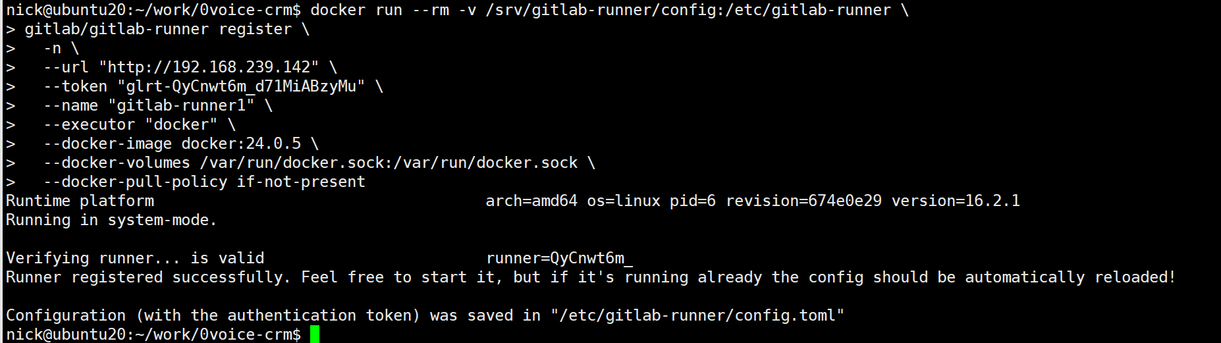Click the runner name "gitlab-runner1"

tap(181, 105)
